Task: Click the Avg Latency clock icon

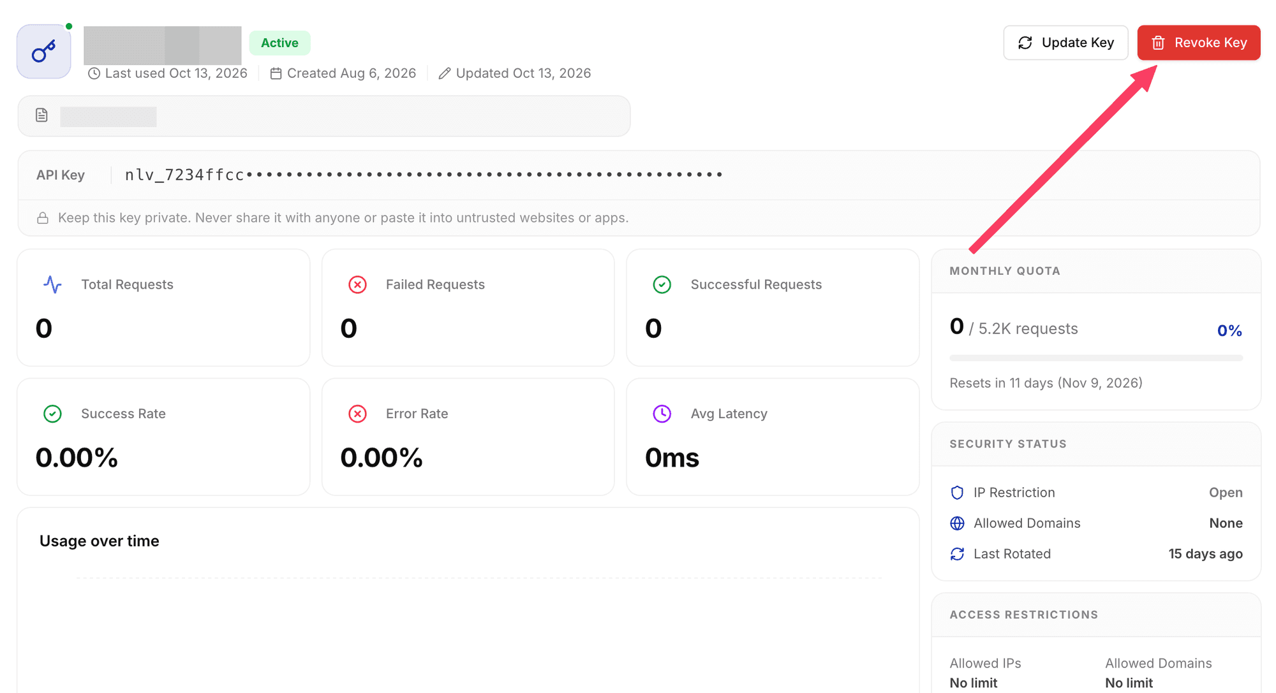Action: pos(662,414)
